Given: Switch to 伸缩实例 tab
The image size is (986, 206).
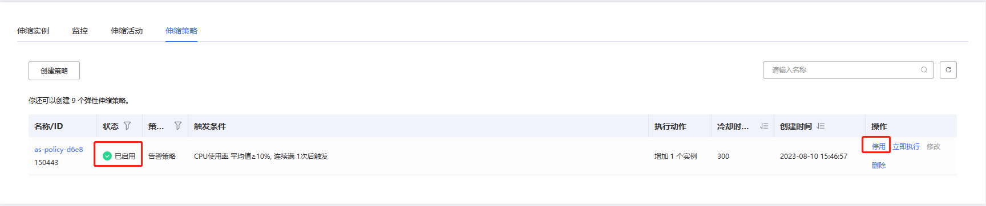Looking at the screenshot, I should (x=33, y=31).
